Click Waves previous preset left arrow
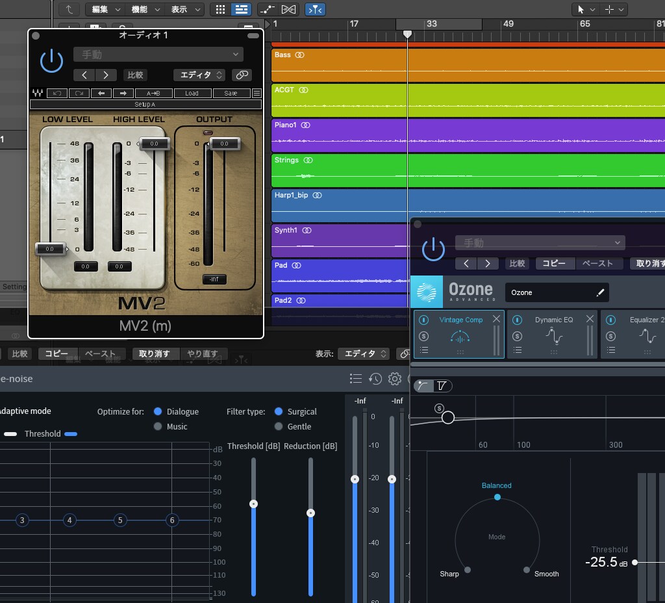 pyautogui.click(x=101, y=93)
